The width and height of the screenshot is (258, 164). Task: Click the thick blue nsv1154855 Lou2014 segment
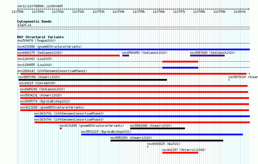(180, 68)
